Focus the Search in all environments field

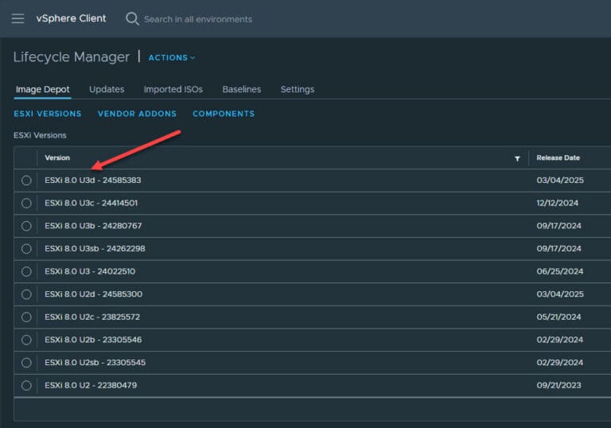pyautogui.click(x=198, y=19)
